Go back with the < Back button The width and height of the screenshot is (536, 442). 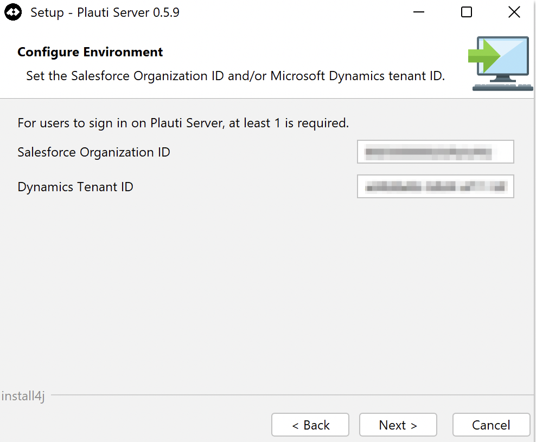click(310, 425)
